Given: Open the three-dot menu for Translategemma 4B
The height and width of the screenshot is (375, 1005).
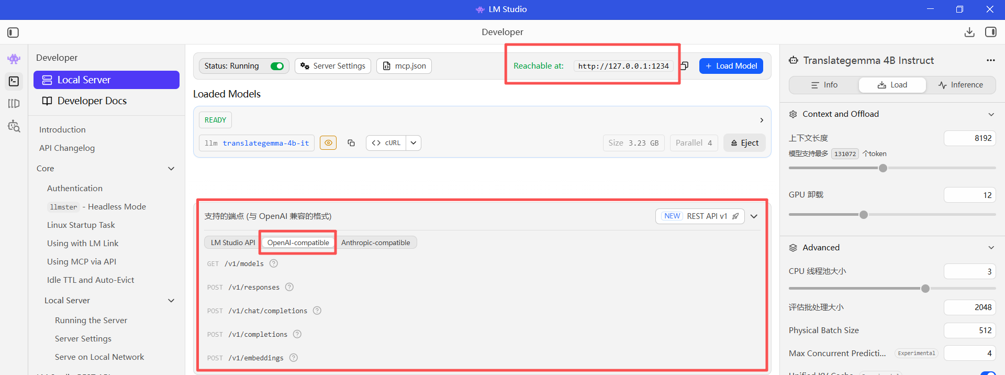Looking at the screenshot, I should [991, 60].
